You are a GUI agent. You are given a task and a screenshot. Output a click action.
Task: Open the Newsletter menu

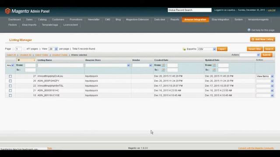pyautogui.click(x=94, y=20)
